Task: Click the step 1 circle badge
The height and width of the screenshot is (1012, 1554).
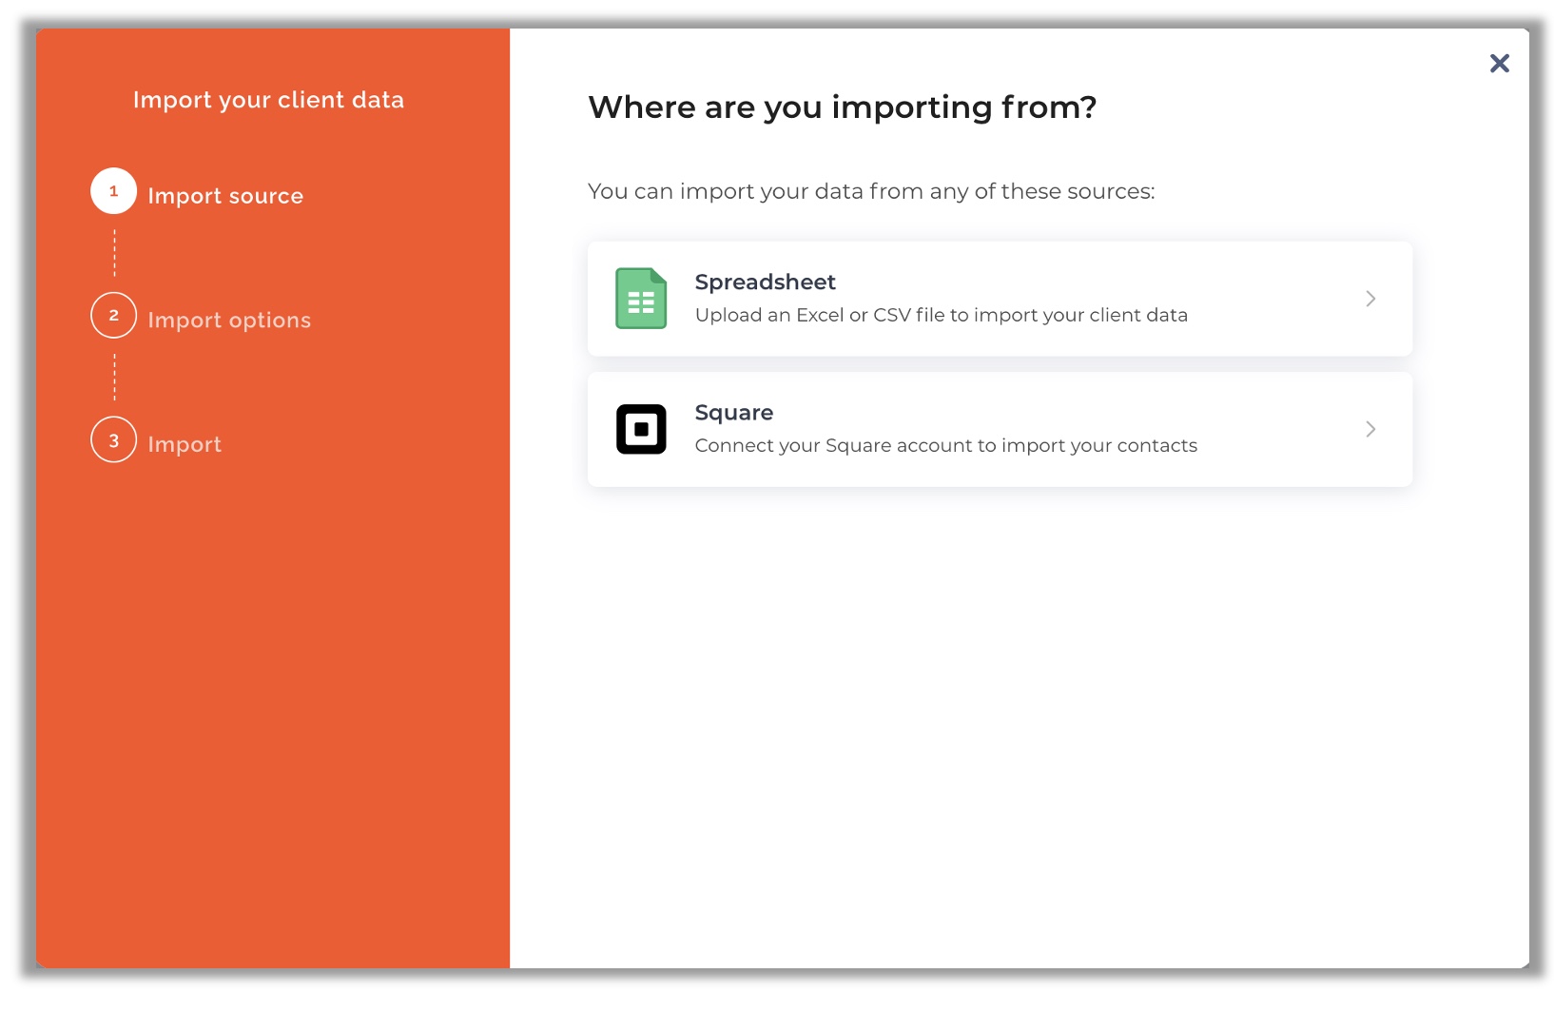Action: (x=114, y=191)
